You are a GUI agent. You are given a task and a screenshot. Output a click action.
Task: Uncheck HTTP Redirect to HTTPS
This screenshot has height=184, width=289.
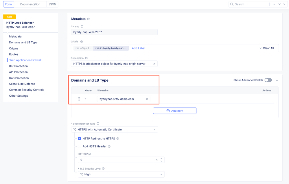click(x=80, y=139)
